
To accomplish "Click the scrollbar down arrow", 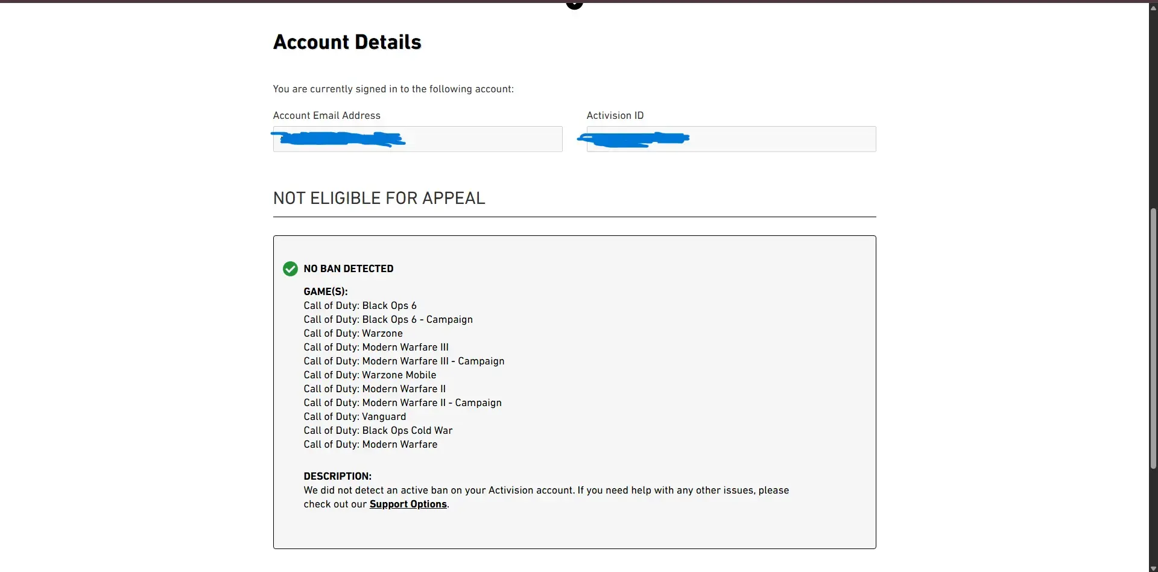I will tap(1153, 568).
